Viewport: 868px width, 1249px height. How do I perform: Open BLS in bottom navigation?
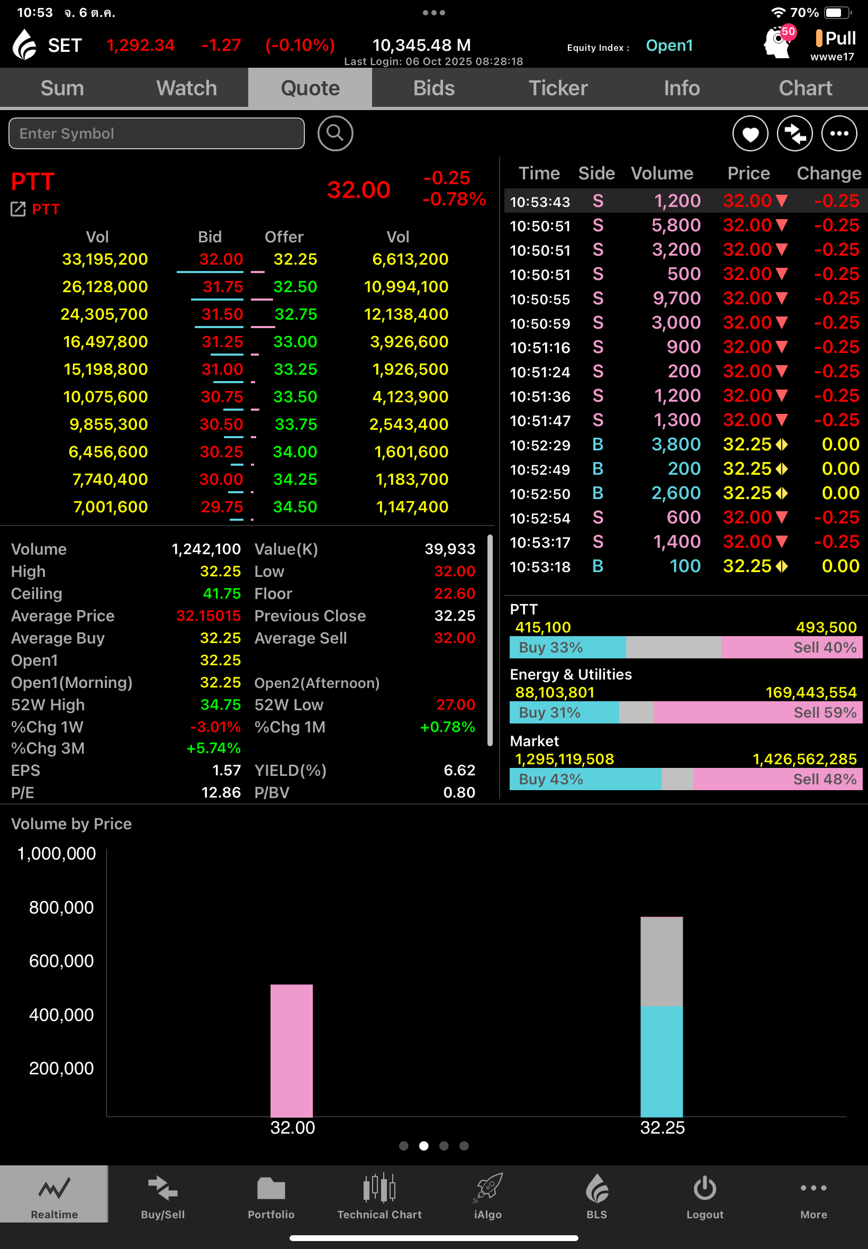pyautogui.click(x=596, y=1194)
